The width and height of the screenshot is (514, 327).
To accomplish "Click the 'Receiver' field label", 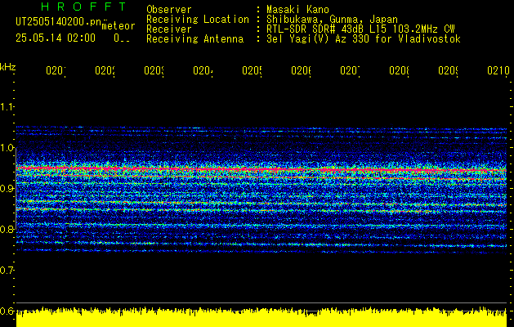I will (x=169, y=29).
